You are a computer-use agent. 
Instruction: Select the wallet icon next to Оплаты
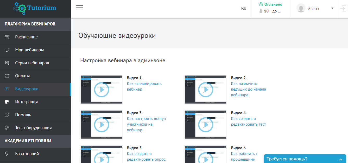click(7, 76)
